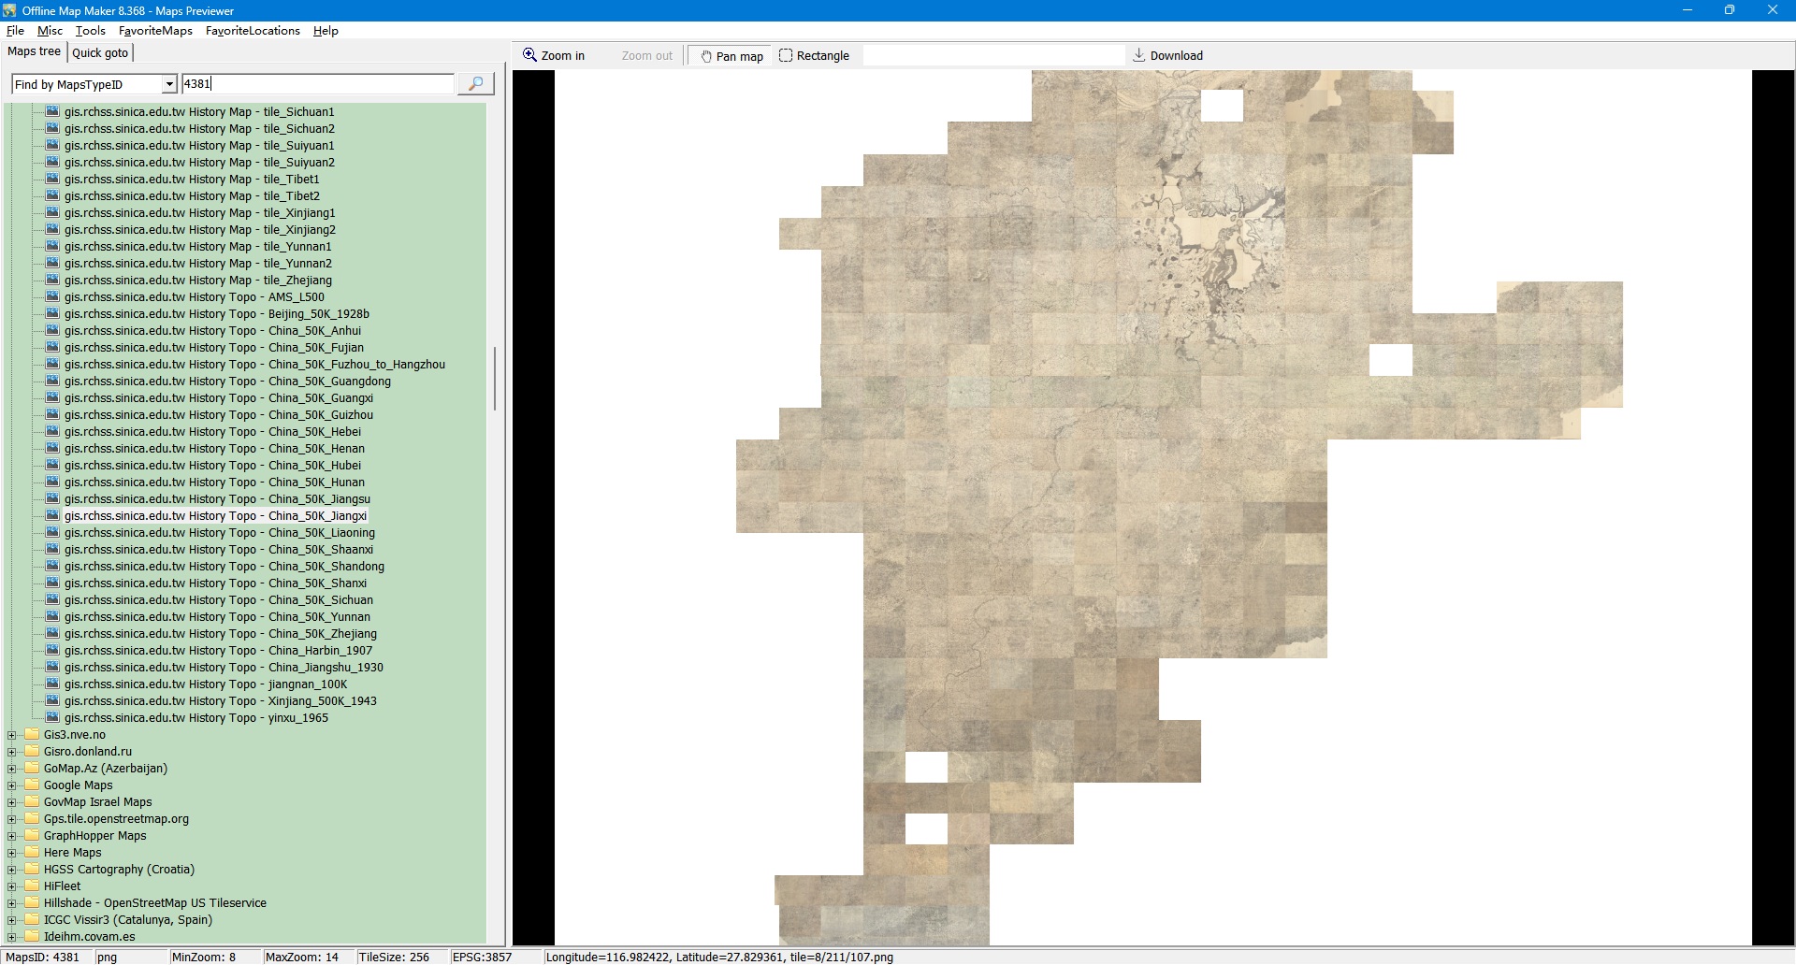Expand the GraphHopper Maps folder node

[x=11, y=836]
